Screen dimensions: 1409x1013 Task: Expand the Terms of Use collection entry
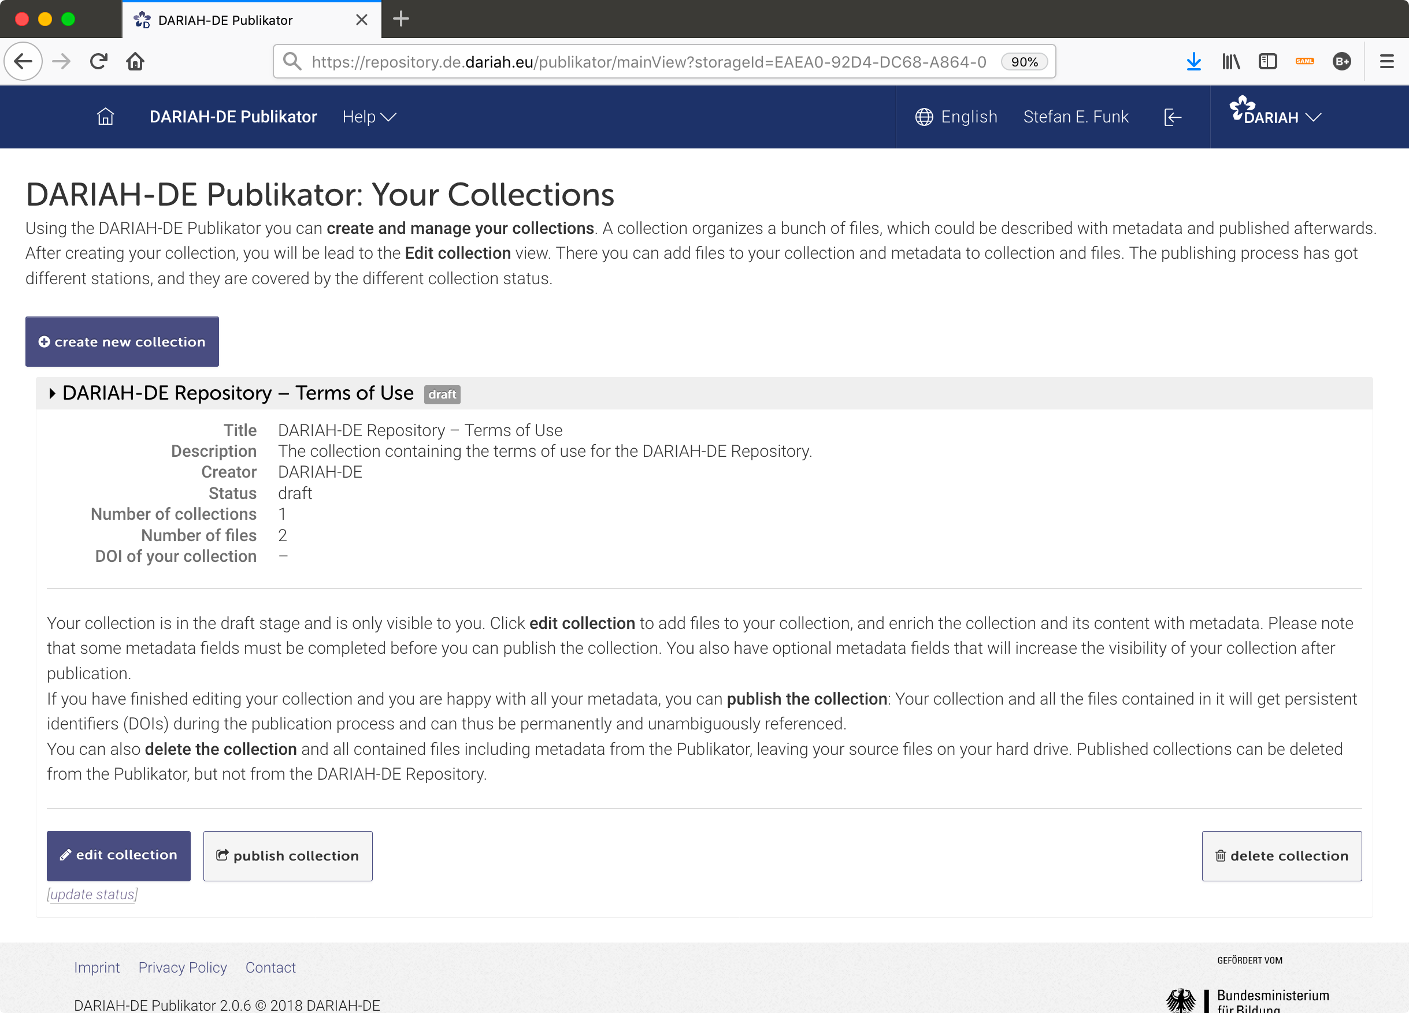(x=52, y=393)
